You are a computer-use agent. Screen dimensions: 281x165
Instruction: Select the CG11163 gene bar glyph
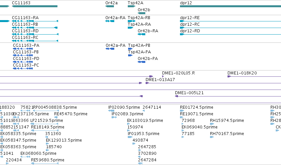(x=35, y=6)
